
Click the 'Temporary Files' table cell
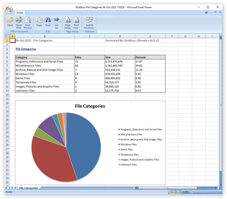(x=45, y=82)
